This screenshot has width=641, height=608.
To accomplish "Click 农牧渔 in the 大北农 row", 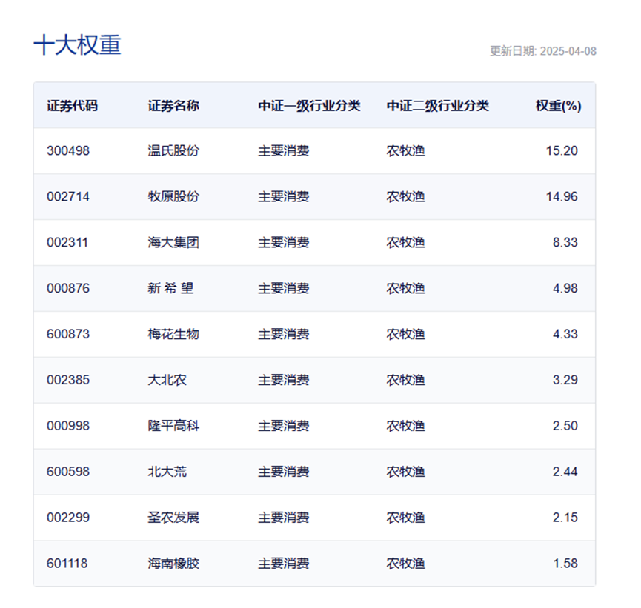I will click(406, 380).
